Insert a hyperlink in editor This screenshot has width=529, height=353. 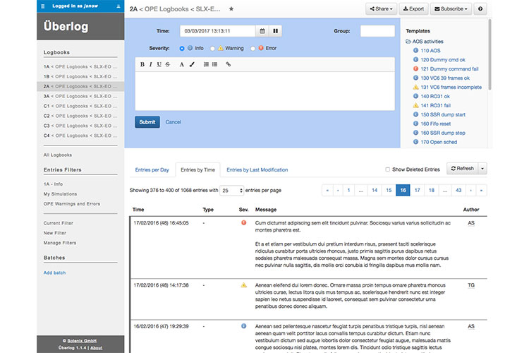click(x=228, y=64)
